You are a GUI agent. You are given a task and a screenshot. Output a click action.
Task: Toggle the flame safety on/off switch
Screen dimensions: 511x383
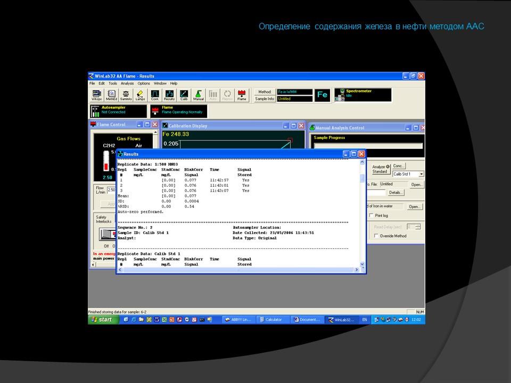pyautogui.click(x=105, y=235)
